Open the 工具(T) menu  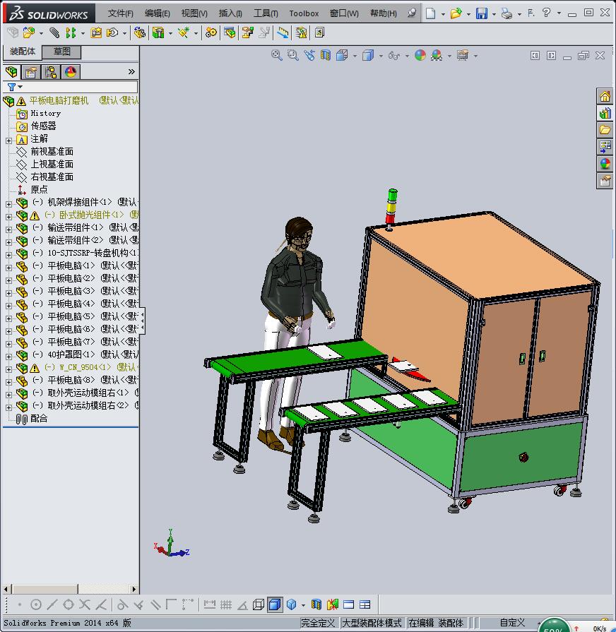266,13
